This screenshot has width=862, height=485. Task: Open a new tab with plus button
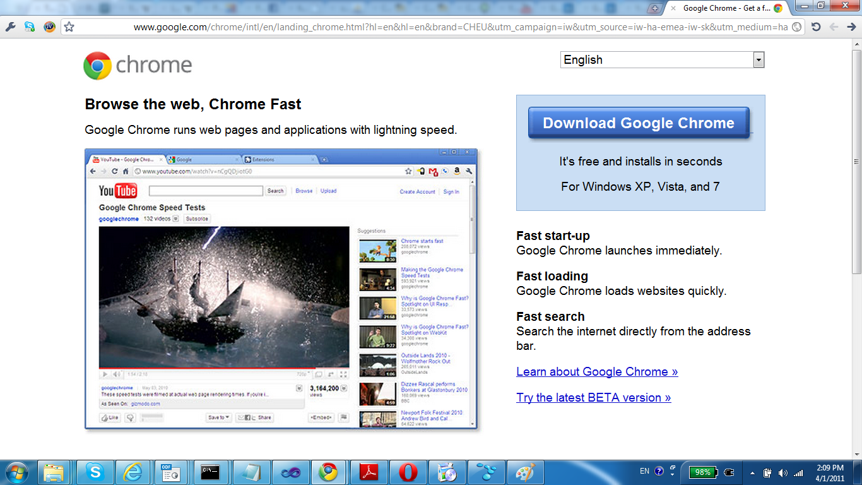point(655,8)
